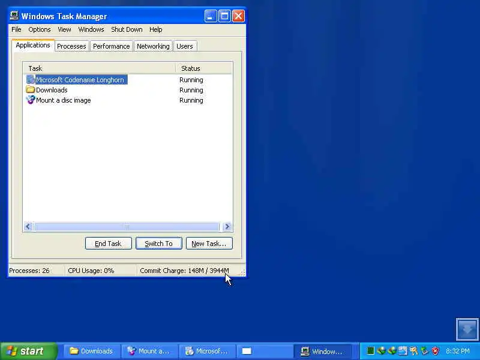Screen dimensions: 480x360
Task: Click the unnamed blank taskbar button
Action: tap(265, 351)
